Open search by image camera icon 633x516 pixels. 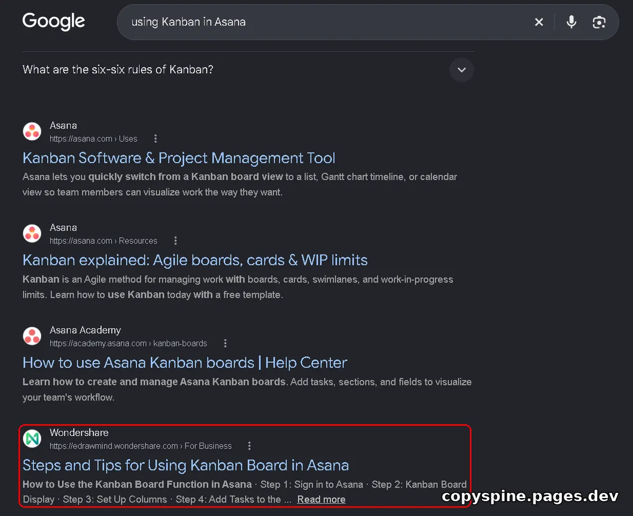pyautogui.click(x=599, y=22)
